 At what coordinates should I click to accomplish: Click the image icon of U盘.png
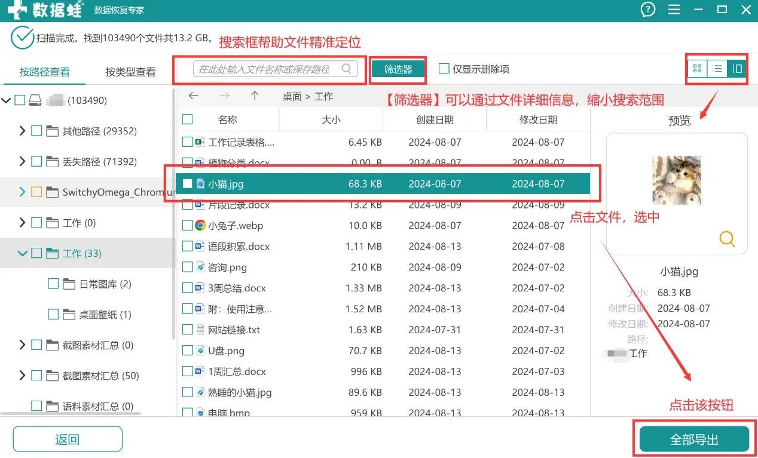point(201,351)
